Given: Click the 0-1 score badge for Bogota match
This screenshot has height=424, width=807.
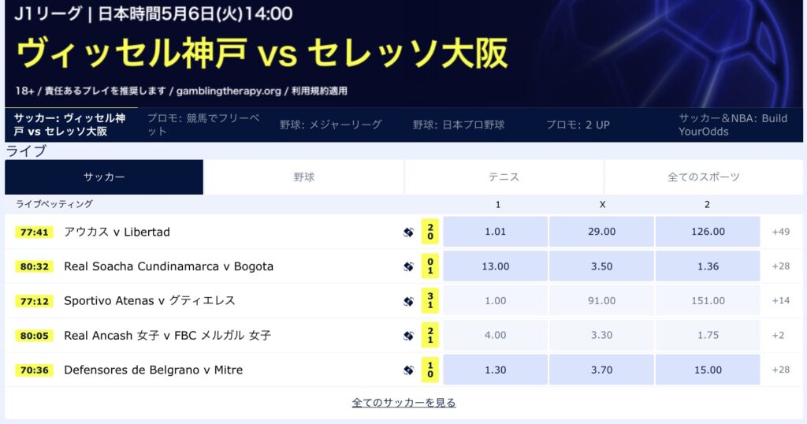Looking at the screenshot, I should pyautogui.click(x=430, y=266).
